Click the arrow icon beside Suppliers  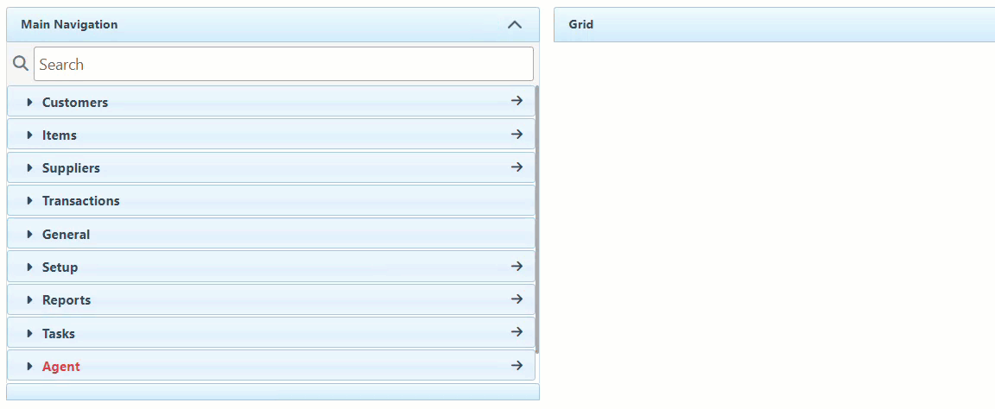point(517,167)
